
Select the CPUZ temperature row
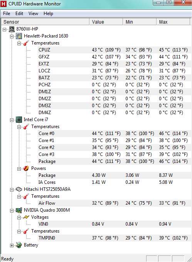115,50
